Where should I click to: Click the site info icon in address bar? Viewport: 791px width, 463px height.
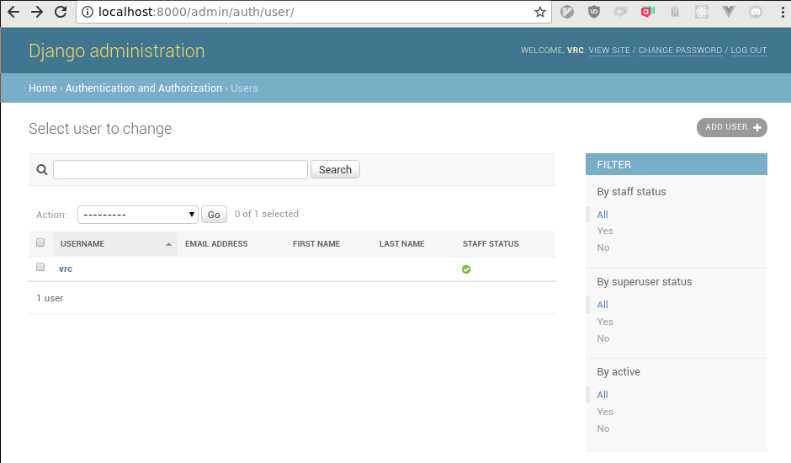tap(88, 12)
